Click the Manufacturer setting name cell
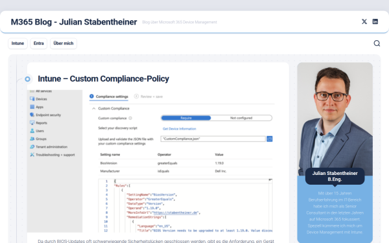Viewport: 389px width, 243px height. click(110, 171)
